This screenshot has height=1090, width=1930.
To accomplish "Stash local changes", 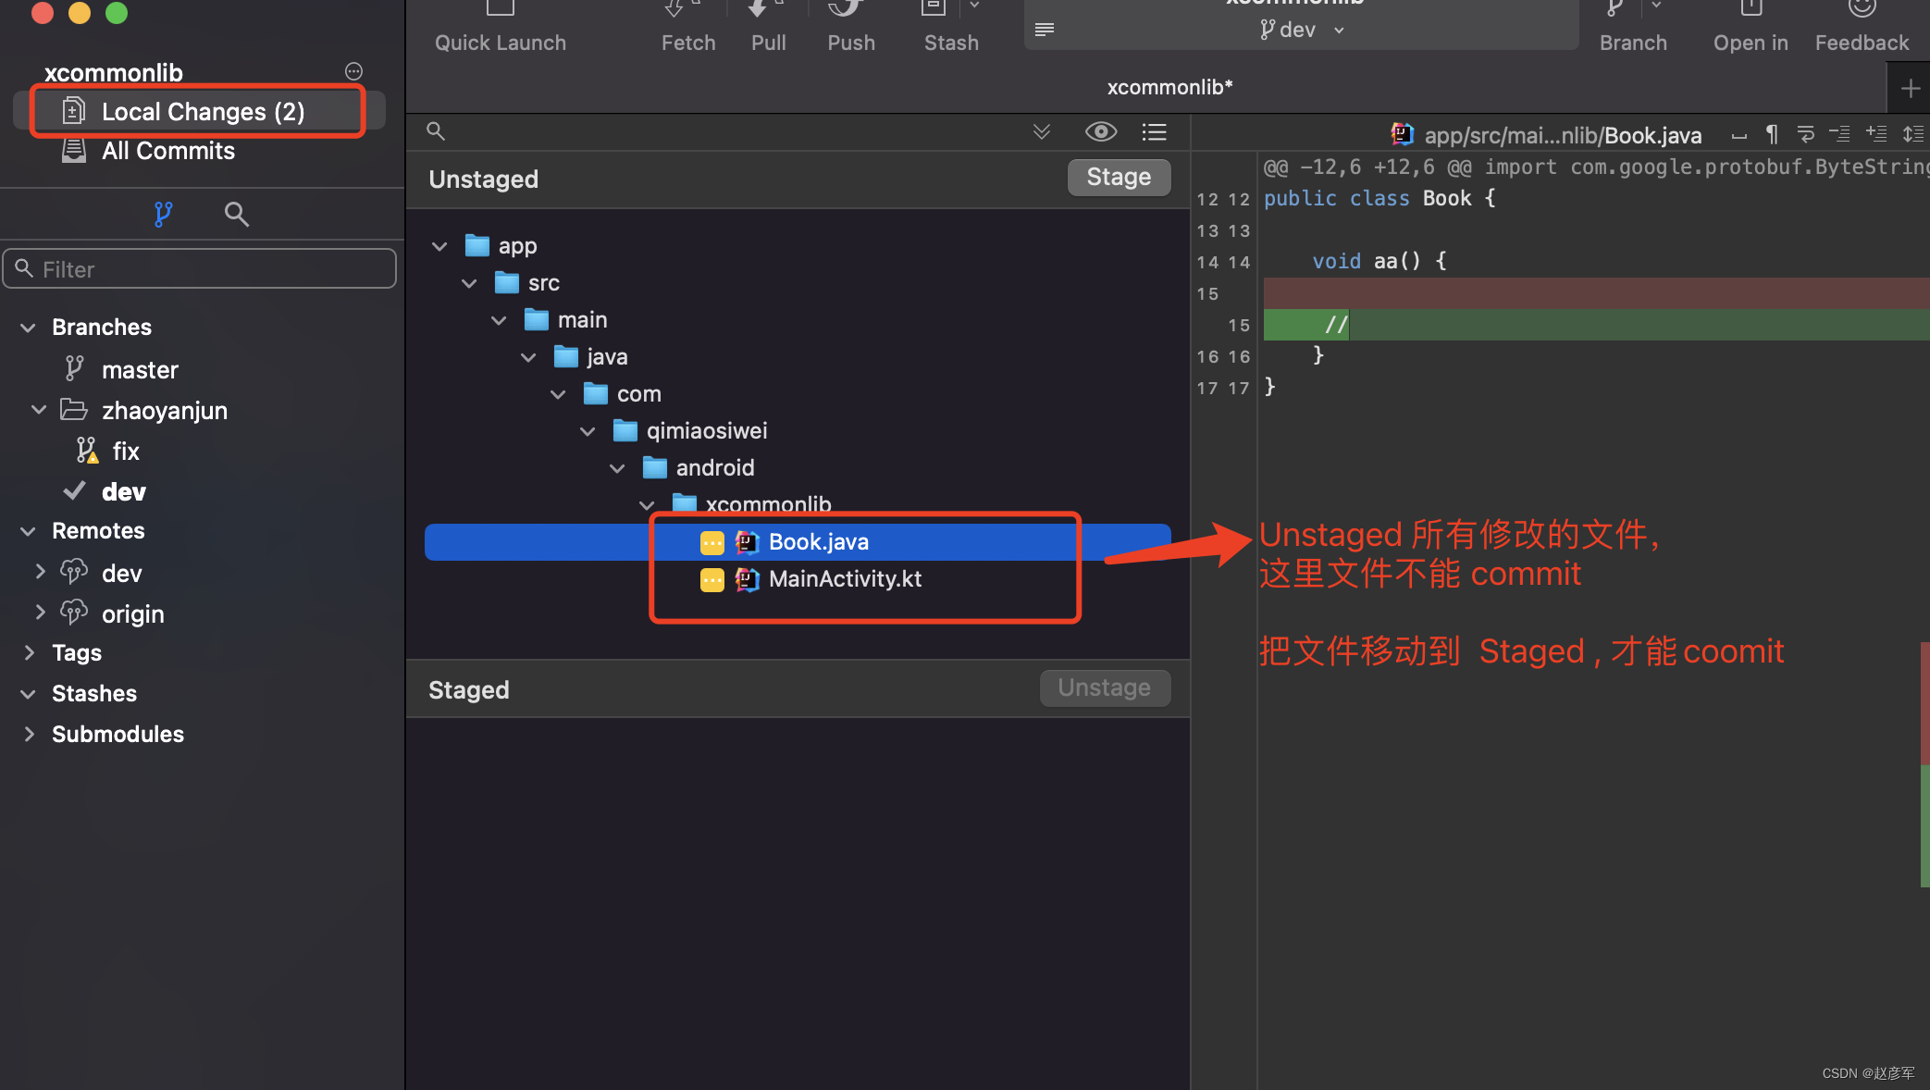I will pyautogui.click(x=950, y=27).
